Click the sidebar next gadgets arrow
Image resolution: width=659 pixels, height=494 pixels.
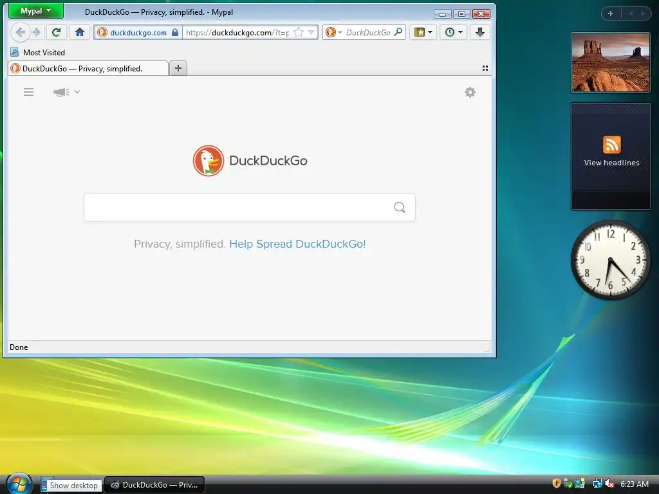[x=643, y=14]
